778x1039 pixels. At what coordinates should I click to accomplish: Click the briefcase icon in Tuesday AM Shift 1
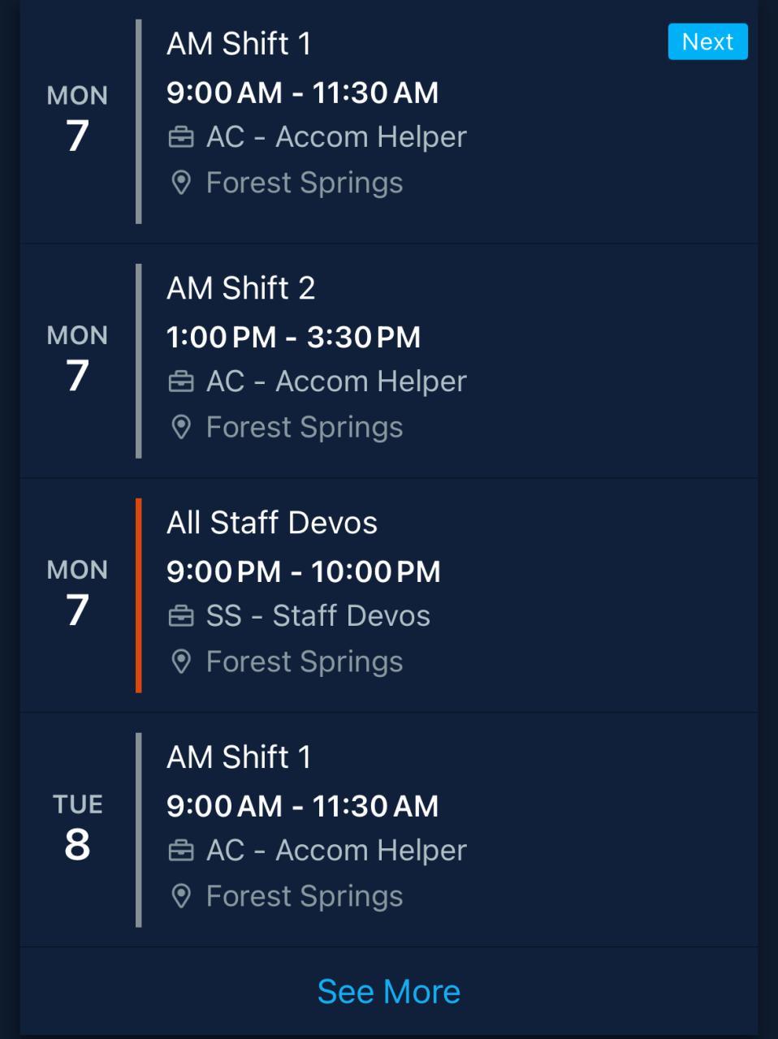(x=181, y=851)
